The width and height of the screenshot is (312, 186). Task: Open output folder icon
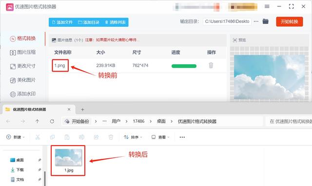265,21
